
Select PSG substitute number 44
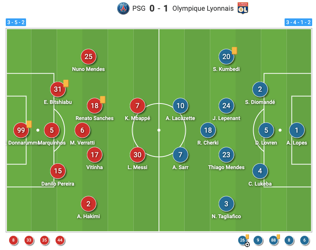(x=60, y=240)
